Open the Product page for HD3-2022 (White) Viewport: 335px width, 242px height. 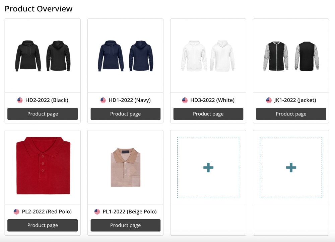(x=208, y=114)
